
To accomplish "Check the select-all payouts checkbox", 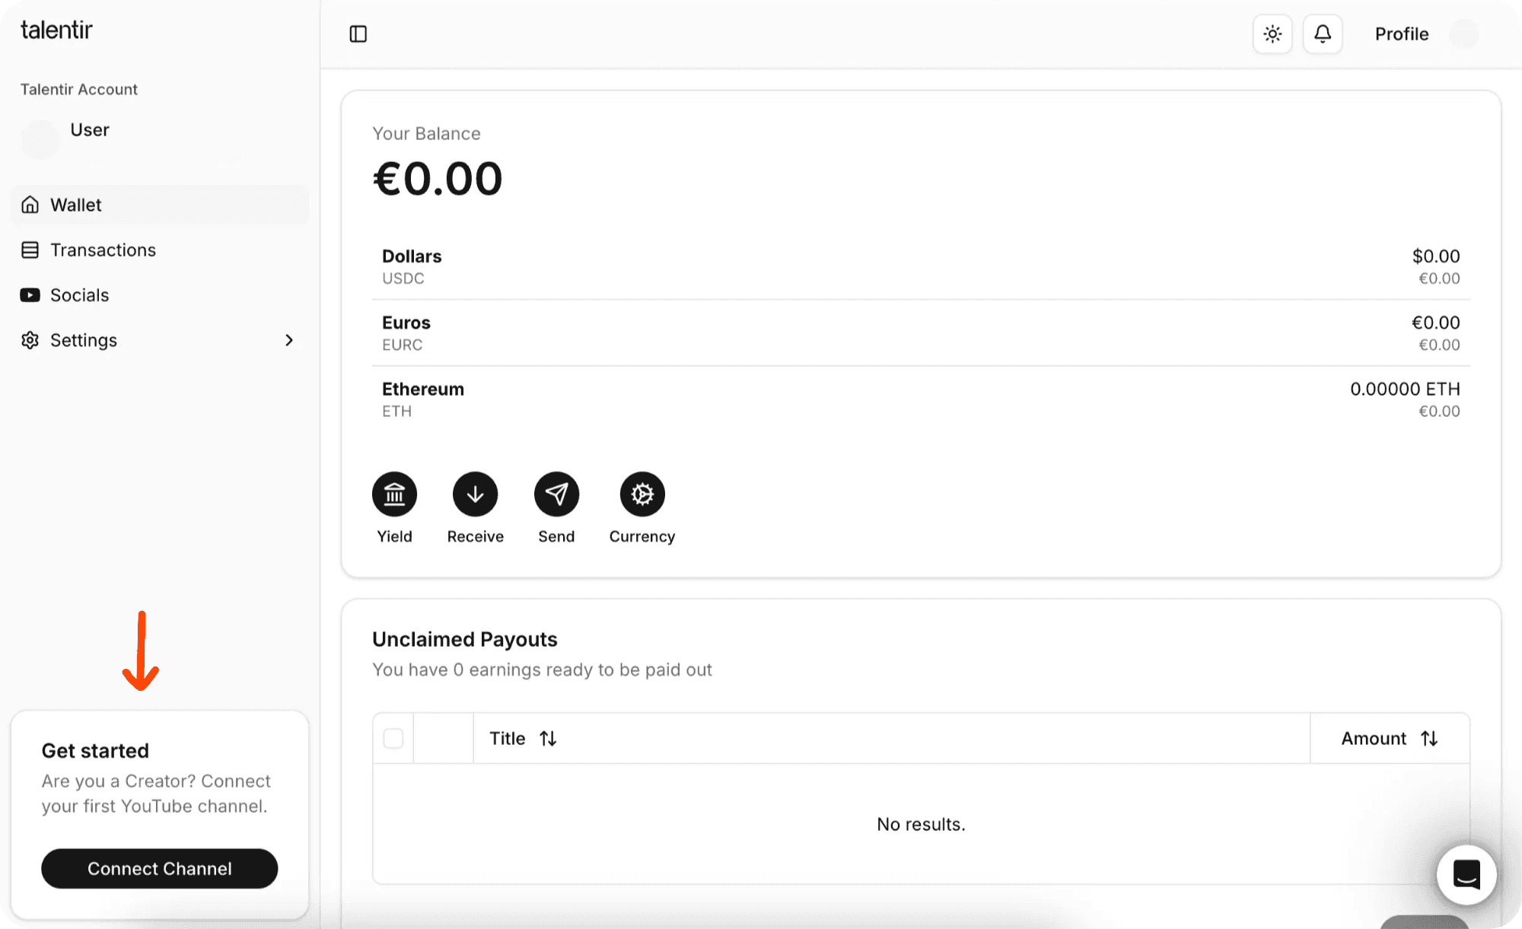I will point(393,738).
